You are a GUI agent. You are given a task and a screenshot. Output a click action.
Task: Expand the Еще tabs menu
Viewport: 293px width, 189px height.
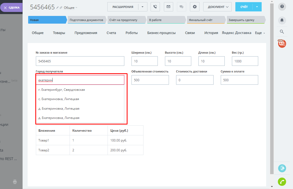coord(260,33)
